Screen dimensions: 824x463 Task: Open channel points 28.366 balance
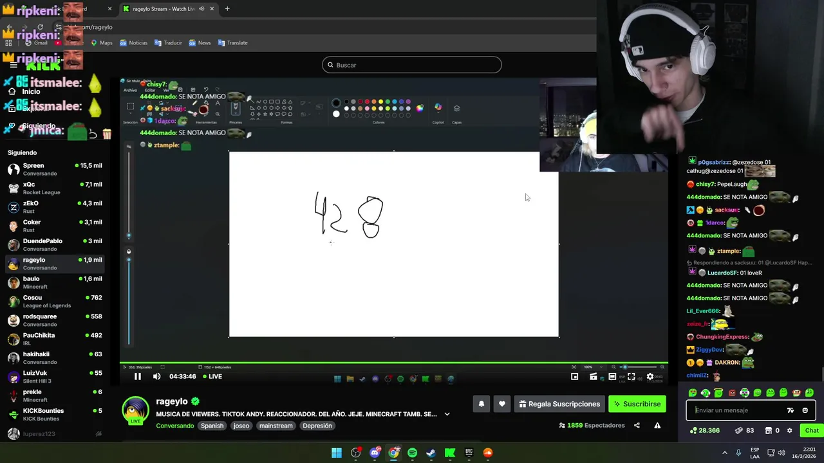(x=705, y=430)
